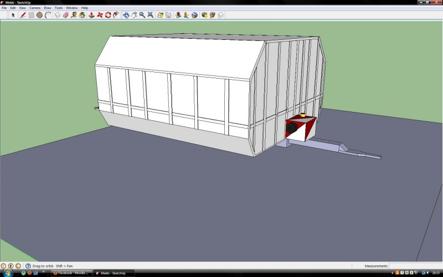The width and height of the screenshot is (443, 277).
Task: Select the Rotate tool
Action: click(108, 15)
